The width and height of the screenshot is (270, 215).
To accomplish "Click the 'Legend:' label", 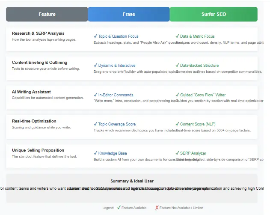I will (108, 208).
